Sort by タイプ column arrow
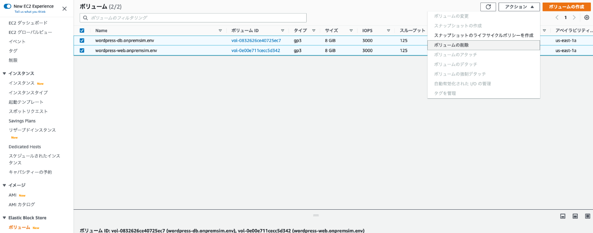 coord(314,31)
